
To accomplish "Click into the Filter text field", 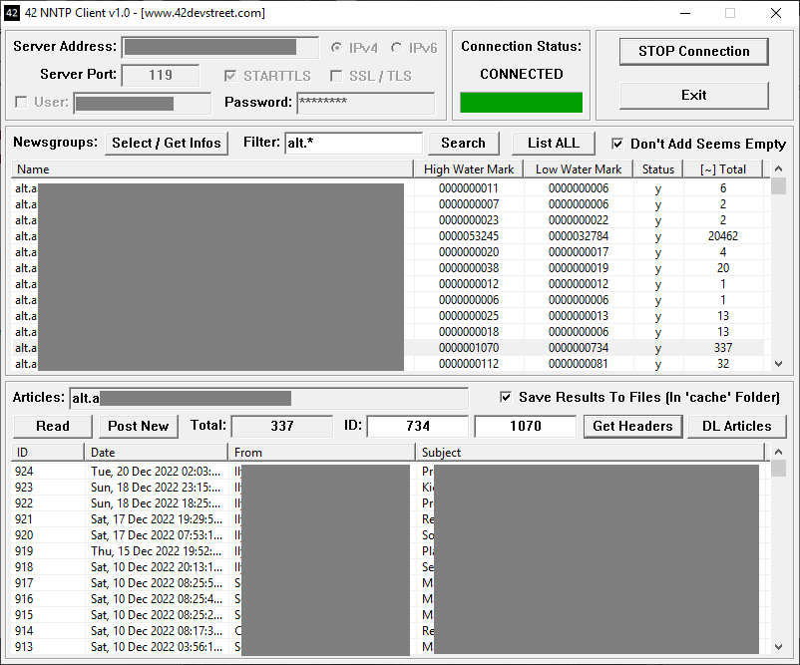I will click(x=353, y=143).
